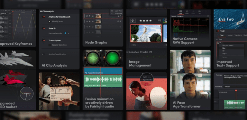Click the Layer View grid icon
Screen dimensions: 247x120
click(112, 11)
